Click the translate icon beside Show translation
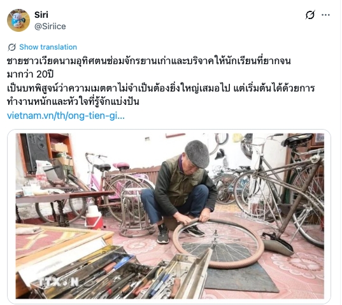342x305 pixels. [x=11, y=47]
